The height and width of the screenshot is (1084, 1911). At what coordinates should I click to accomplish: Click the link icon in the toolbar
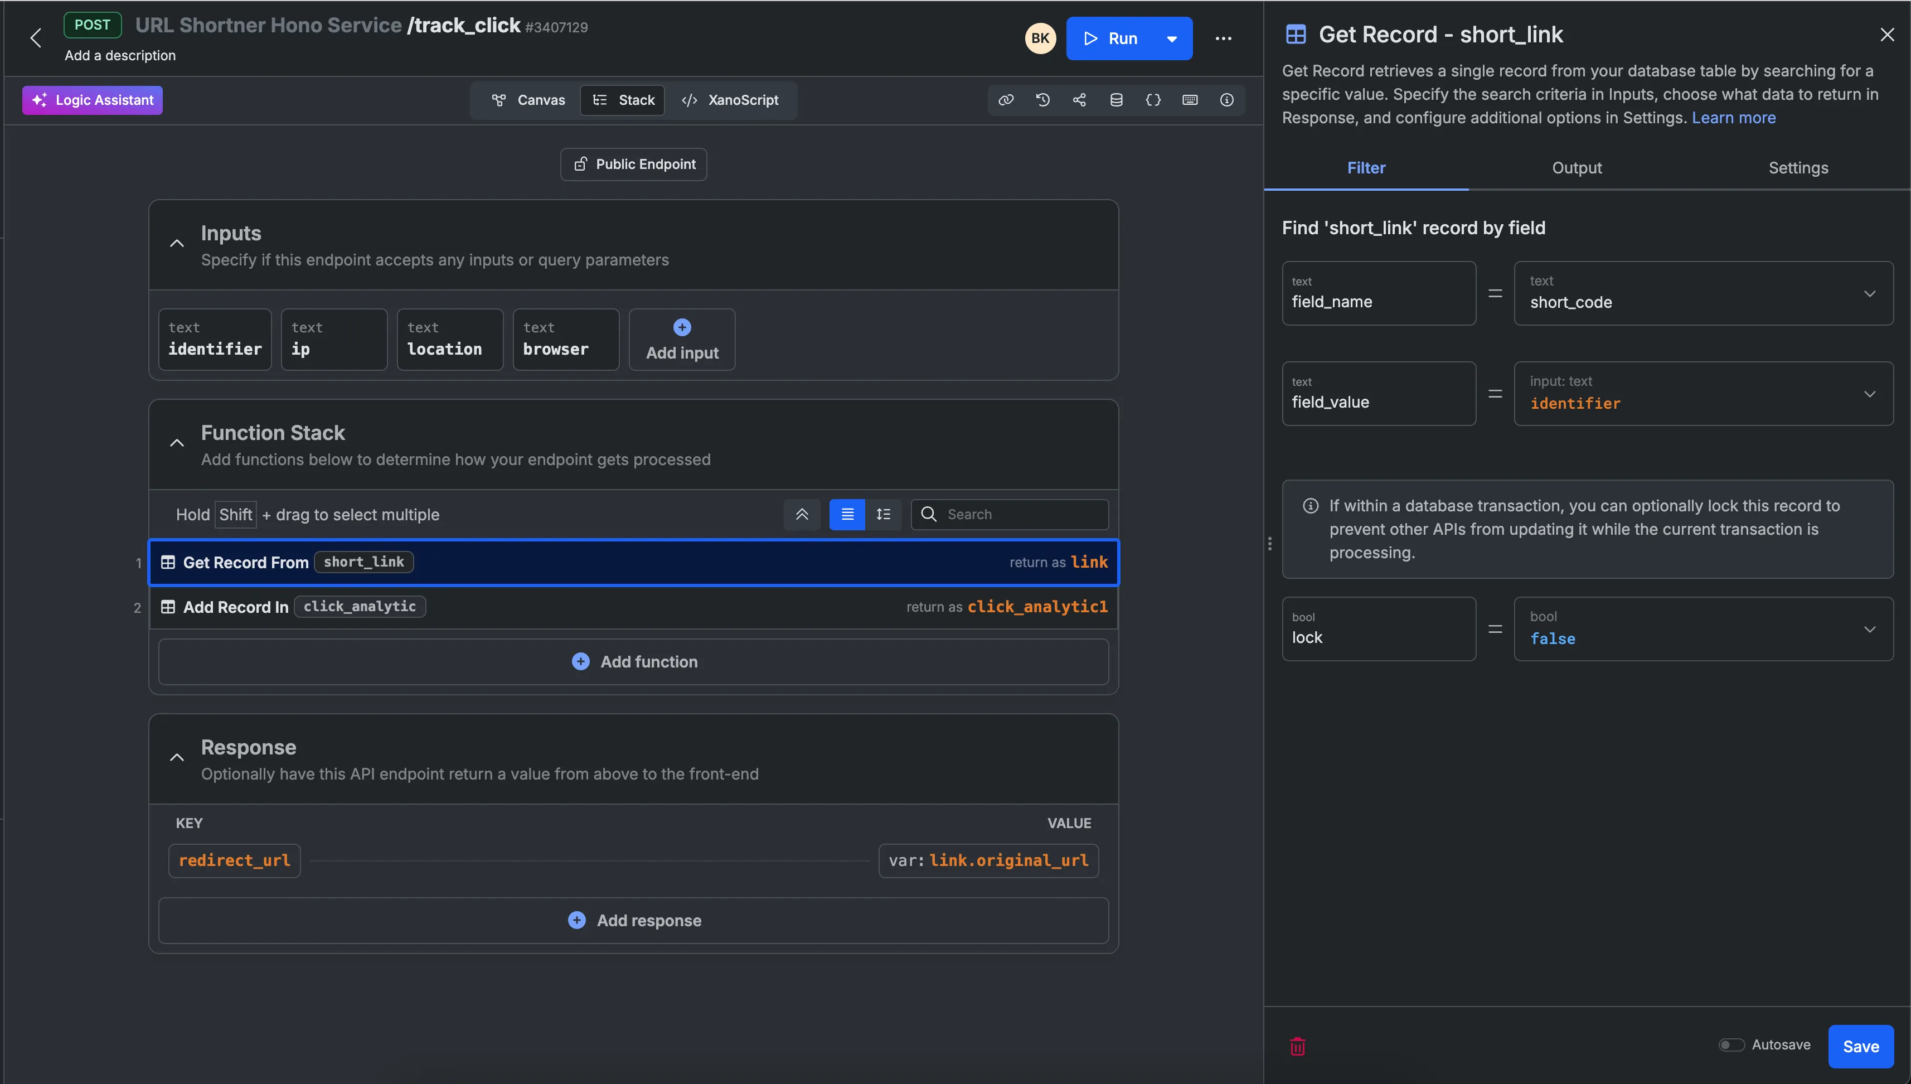[1006, 100]
